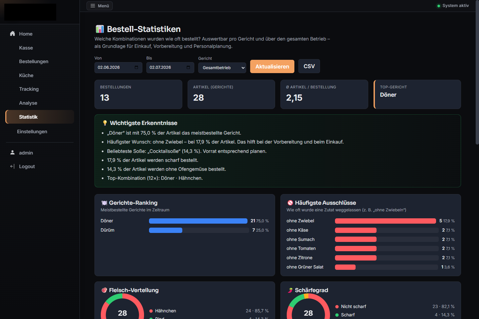Select the Statistik sidebar entry

click(x=40, y=117)
